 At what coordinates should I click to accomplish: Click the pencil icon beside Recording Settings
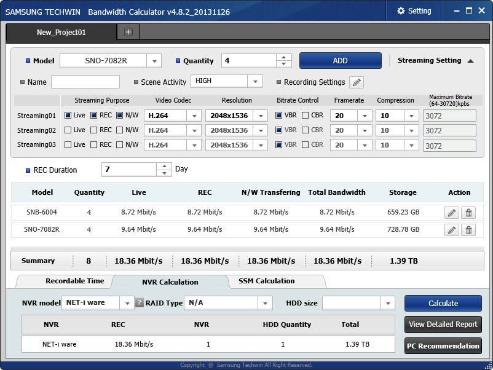[x=357, y=82]
